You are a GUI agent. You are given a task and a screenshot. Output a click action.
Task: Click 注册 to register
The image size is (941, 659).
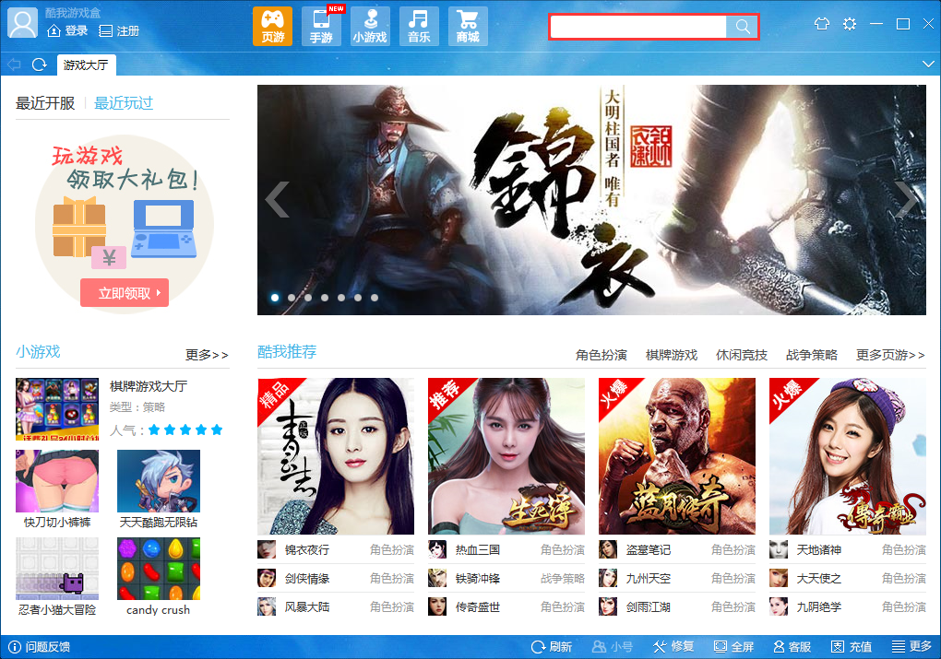point(119,30)
